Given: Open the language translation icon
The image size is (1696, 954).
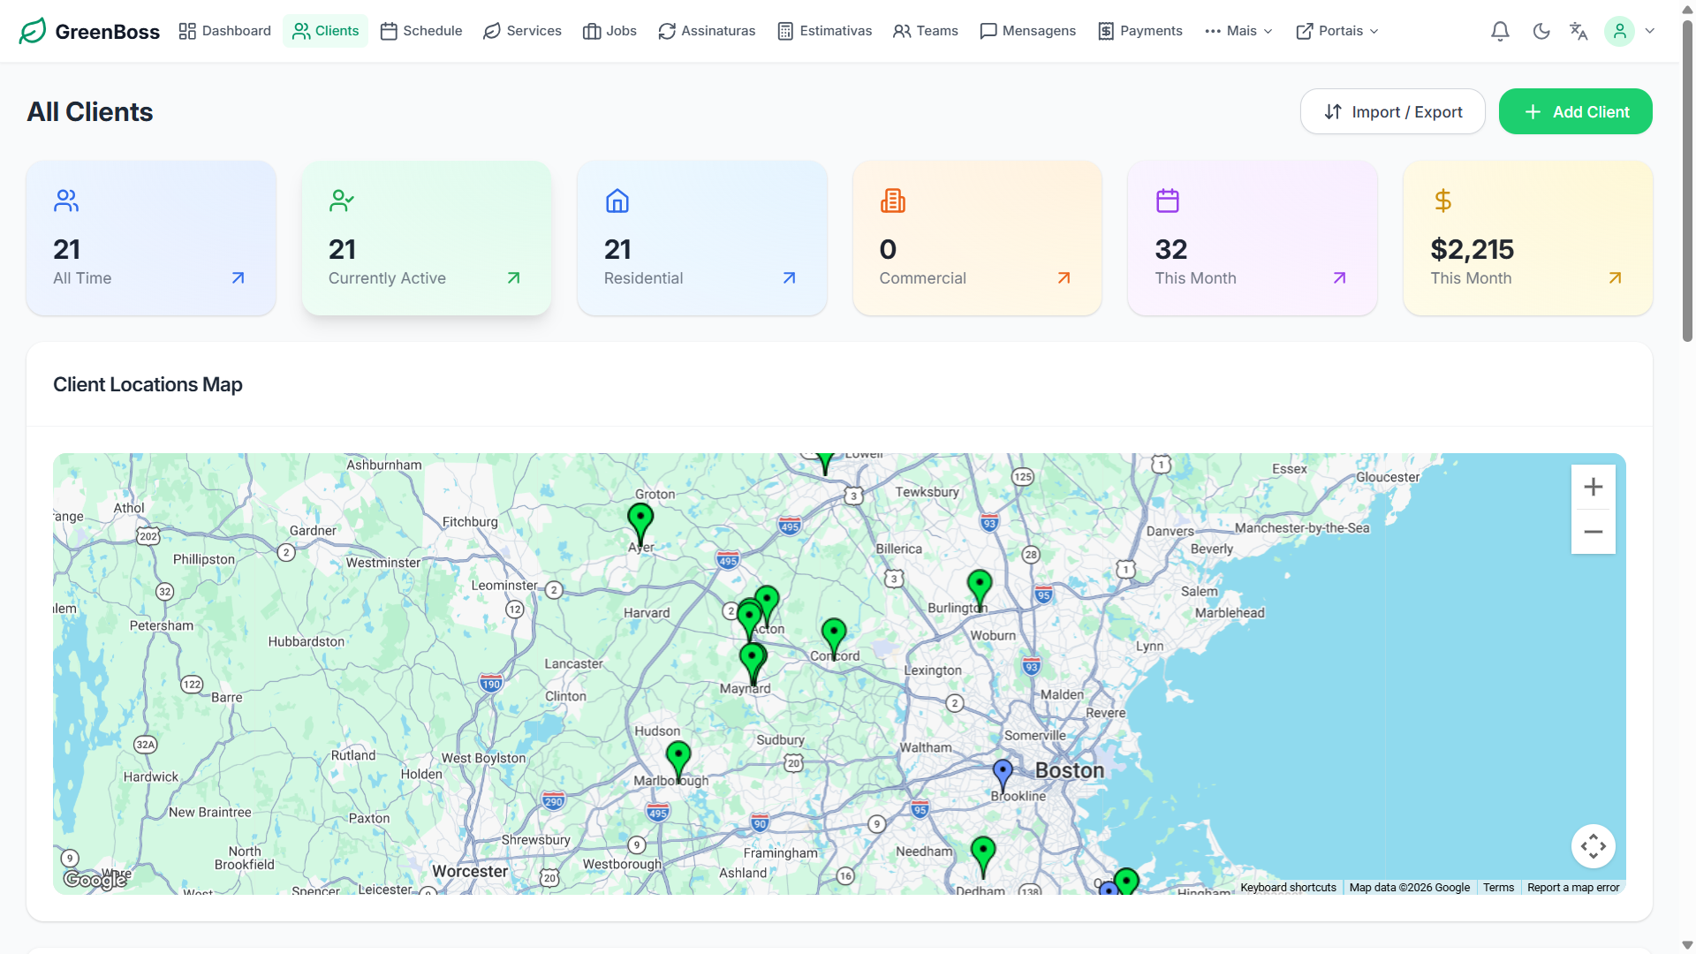Looking at the screenshot, I should [x=1579, y=32].
